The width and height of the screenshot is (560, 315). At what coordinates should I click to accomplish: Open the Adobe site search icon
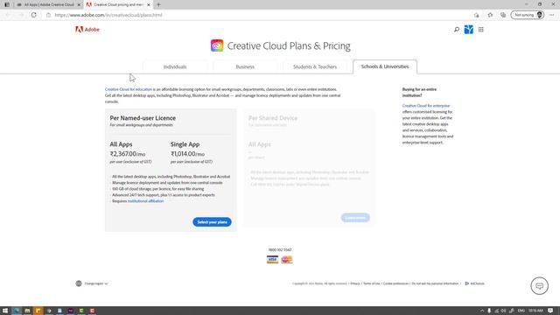[x=457, y=30]
